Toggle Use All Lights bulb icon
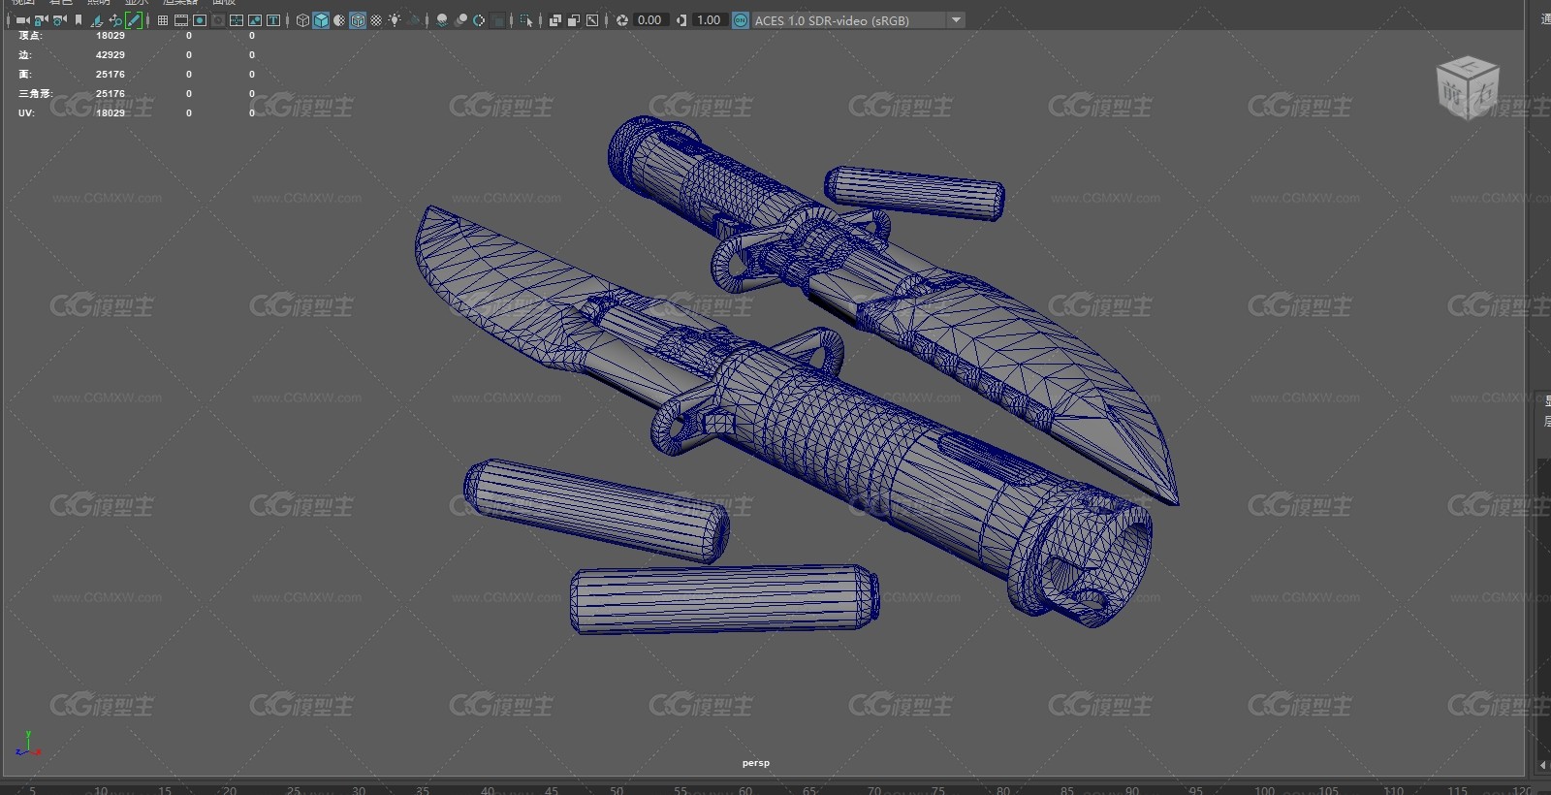The width and height of the screenshot is (1551, 795). (395, 20)
